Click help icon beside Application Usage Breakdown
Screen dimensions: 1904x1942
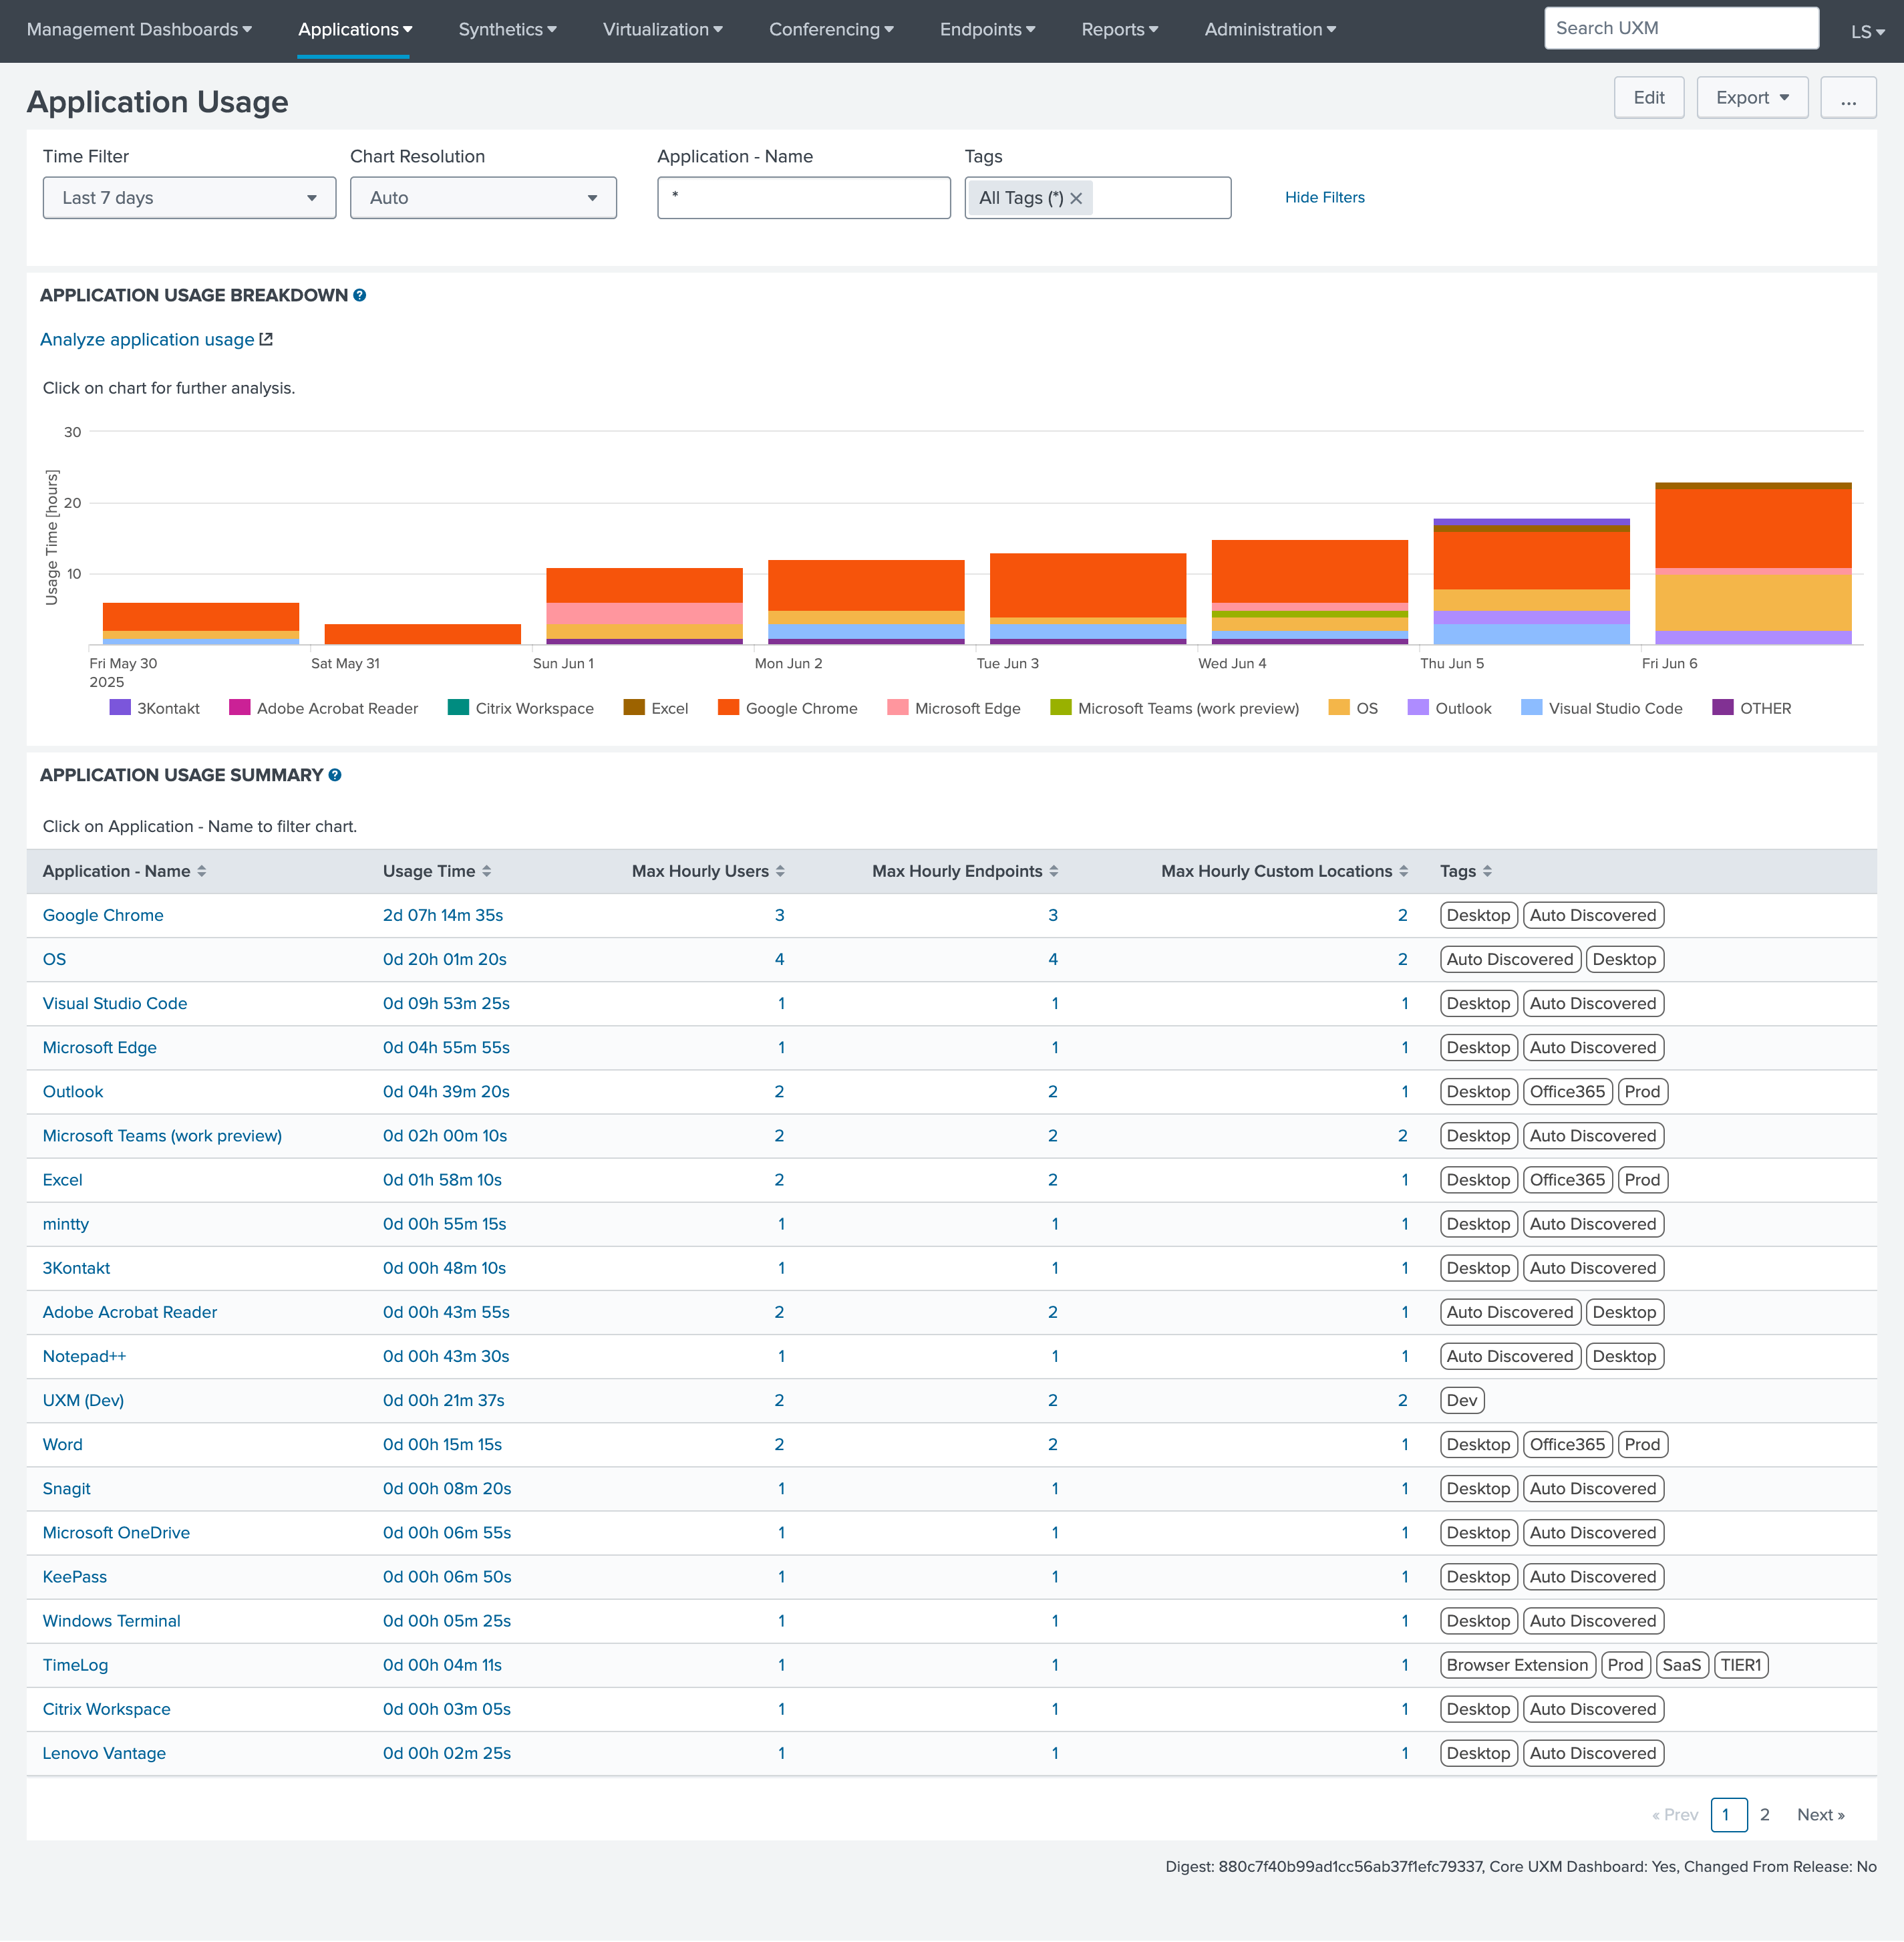point(360,295)
